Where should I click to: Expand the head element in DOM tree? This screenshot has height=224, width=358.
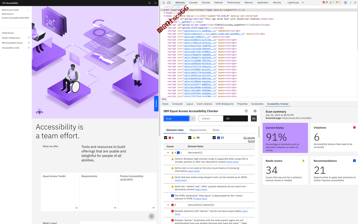[164, 13]
